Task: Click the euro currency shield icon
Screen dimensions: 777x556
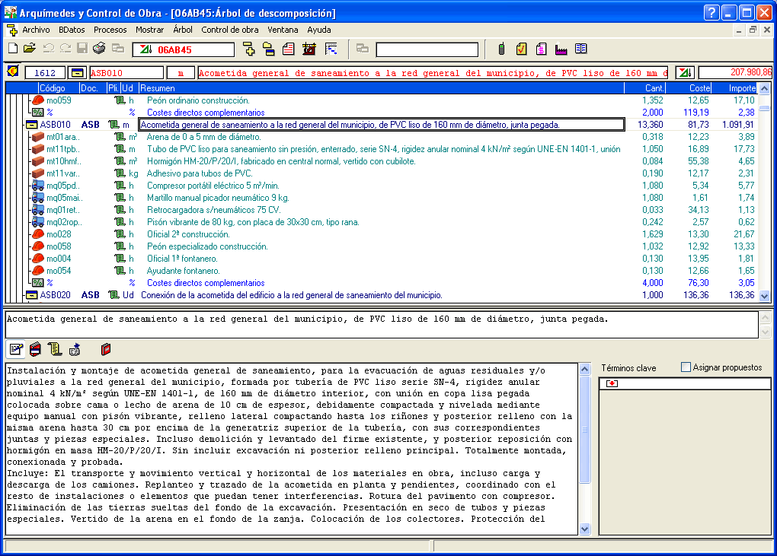Action: click(x=12, y=71)
